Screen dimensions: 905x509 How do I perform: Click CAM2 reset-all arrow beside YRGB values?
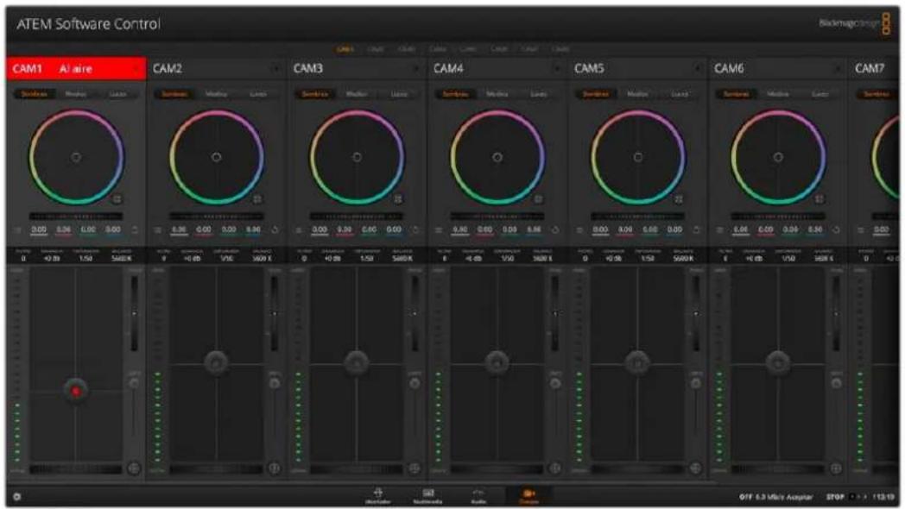[x=275, y=230]
